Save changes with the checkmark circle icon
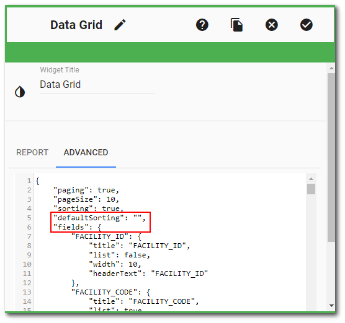Viewport: 345px width, 323px height. point(307,25)
